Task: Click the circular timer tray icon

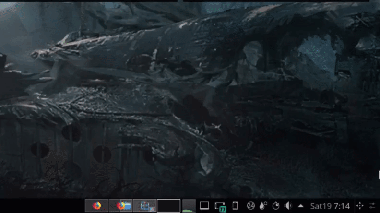Action: [x=276, y=206]
